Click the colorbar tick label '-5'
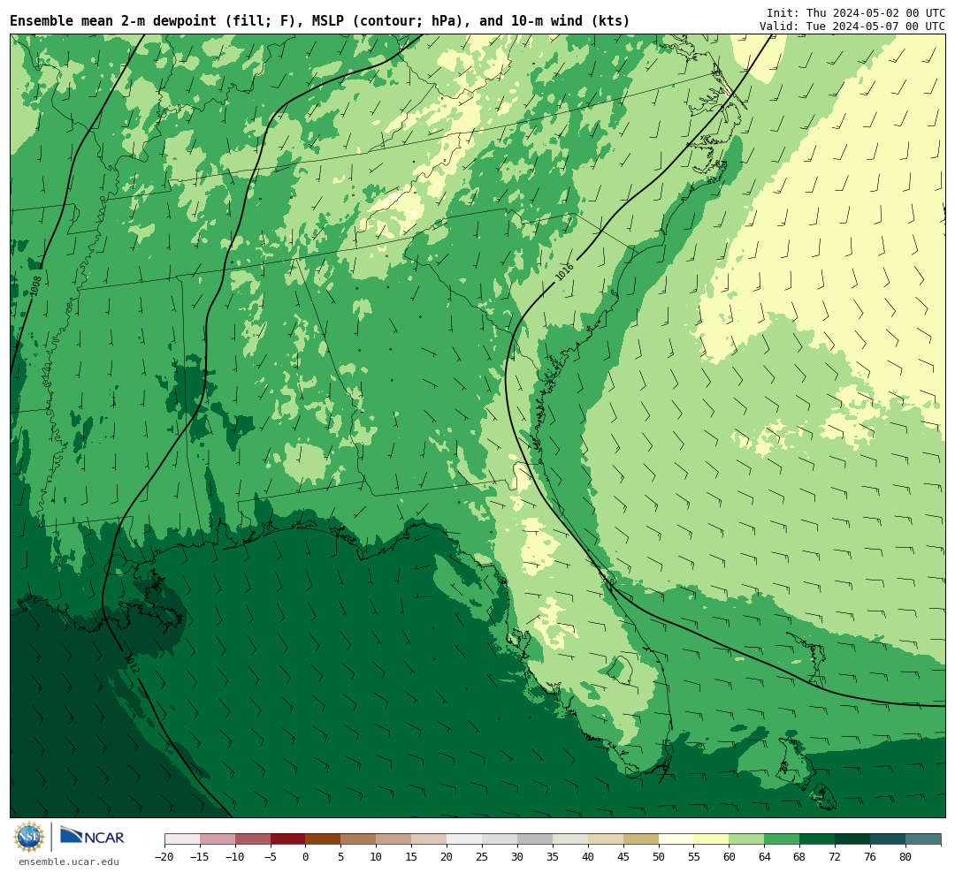955x873 pixels. coord(271,856)
